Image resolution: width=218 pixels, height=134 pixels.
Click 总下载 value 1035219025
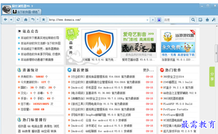pos(41,104)
